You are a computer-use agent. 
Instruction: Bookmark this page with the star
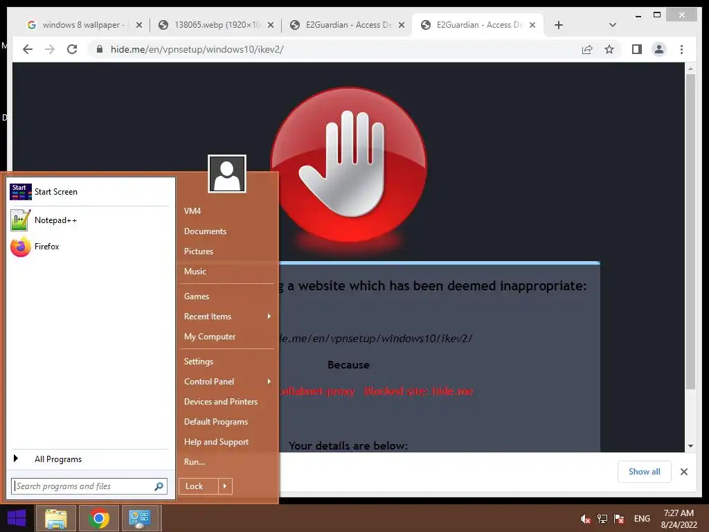click(x=609, y=49)
